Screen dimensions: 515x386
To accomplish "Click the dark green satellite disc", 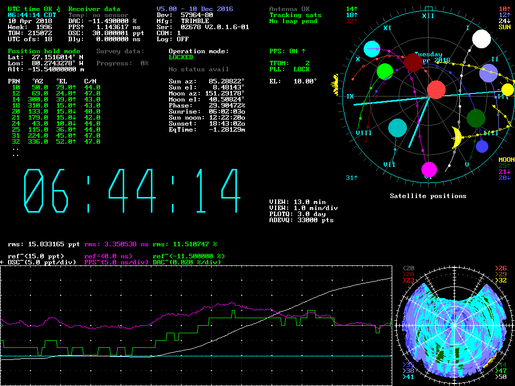I will tap(475, 118).
